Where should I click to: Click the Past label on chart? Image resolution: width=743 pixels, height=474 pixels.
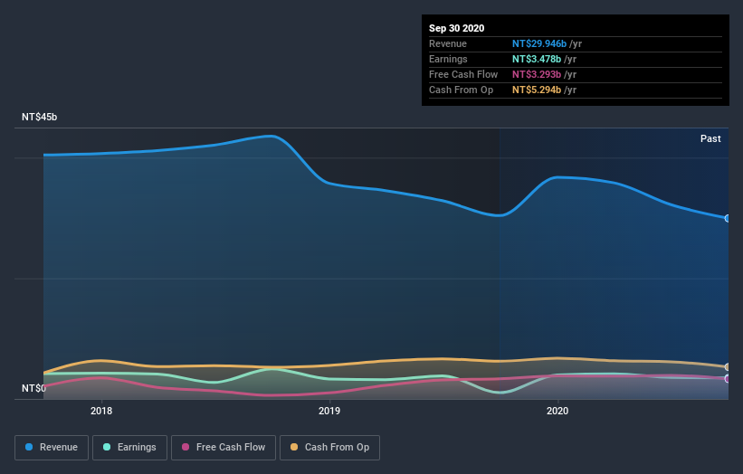pos(710,138)
